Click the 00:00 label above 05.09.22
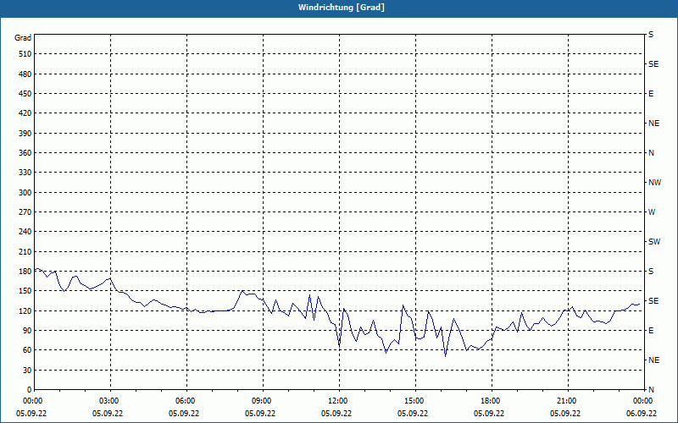Viewport: 678px width, 423px height. pos(31,400)
